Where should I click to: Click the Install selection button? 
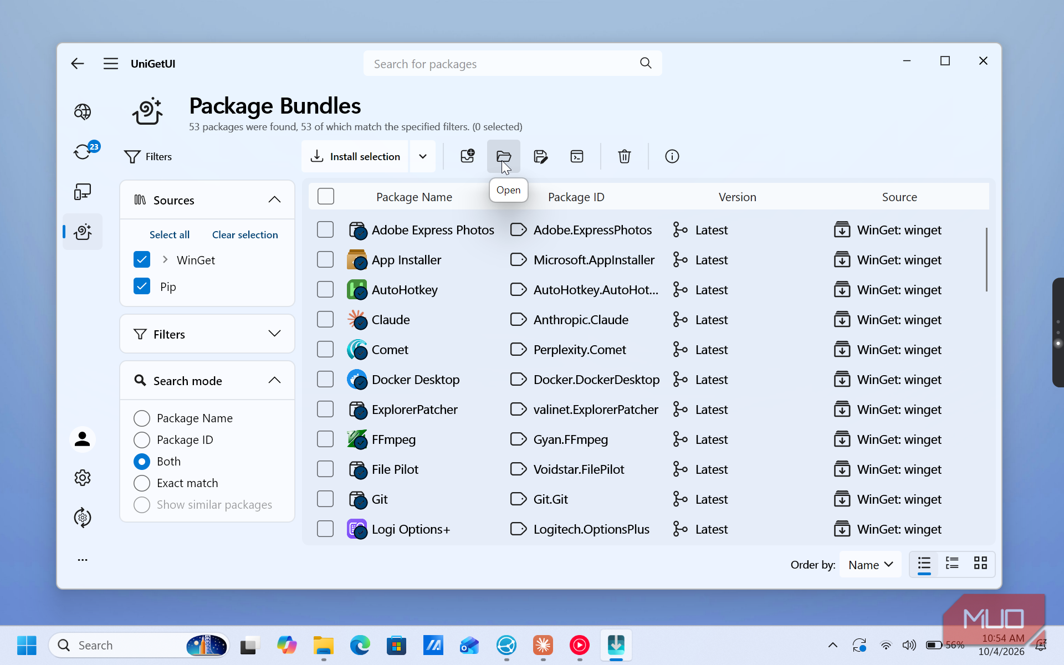[x=355, y=156]
